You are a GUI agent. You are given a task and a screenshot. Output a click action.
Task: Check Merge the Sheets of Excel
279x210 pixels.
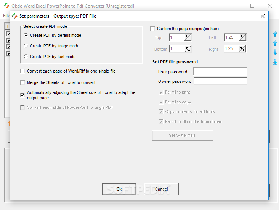(22, 82)
